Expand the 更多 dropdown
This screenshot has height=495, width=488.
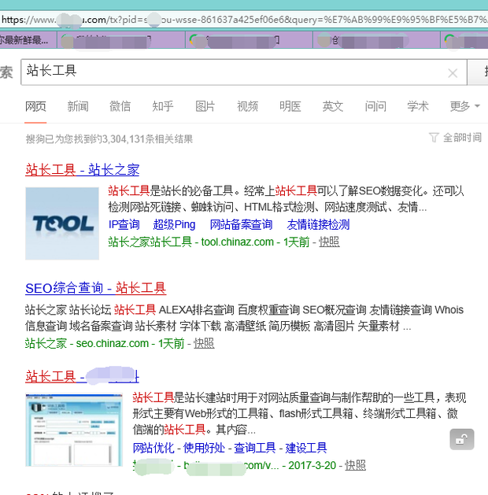pos(464,106)
